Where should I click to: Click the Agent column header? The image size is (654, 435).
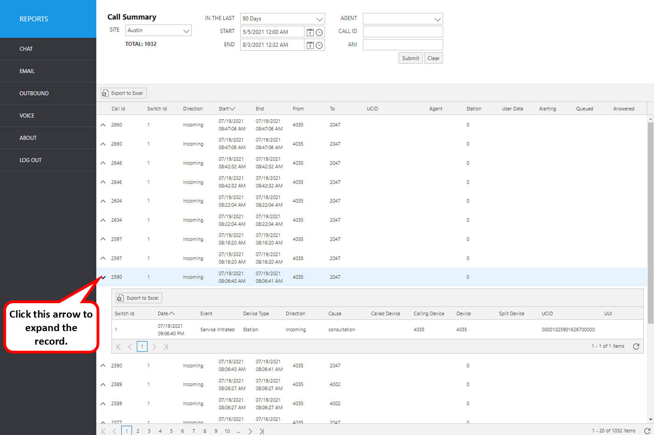[436, 109]
